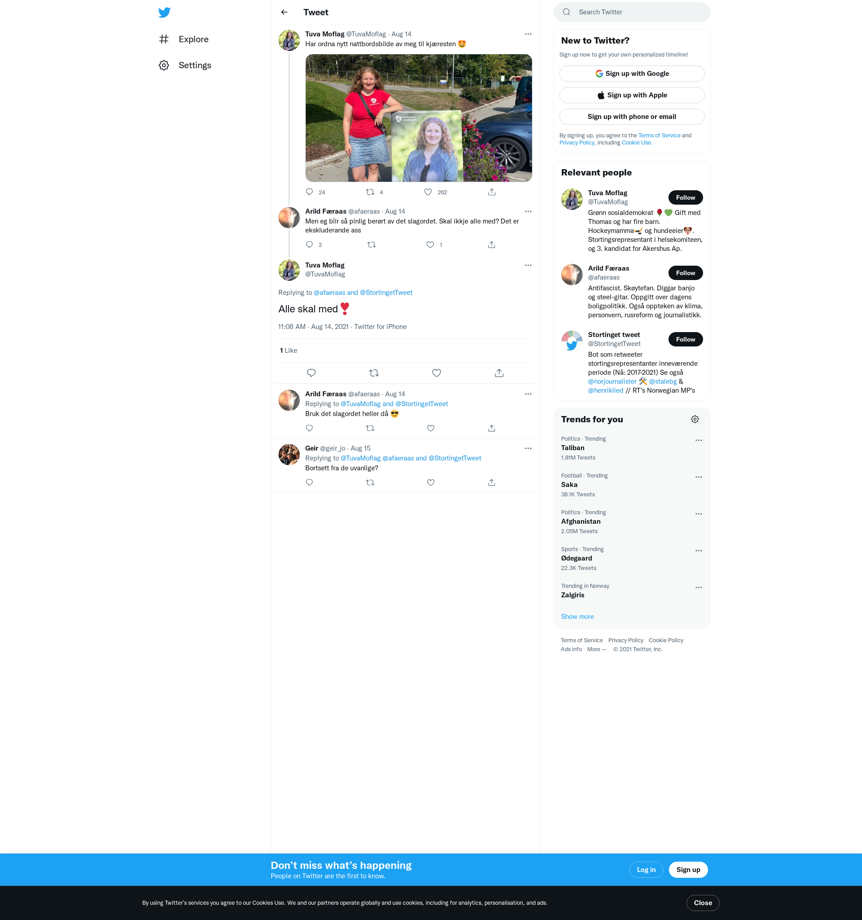Share Geir's 'Bortsett fra de uvanlige?' tweet
Image resolution: width=862 pixels, height=920 pixels.
[492, 483]
